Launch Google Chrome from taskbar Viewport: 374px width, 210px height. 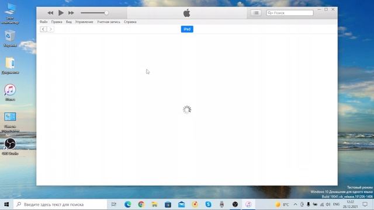click(x=141, y=204)
